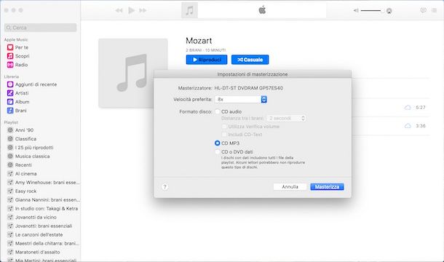The image size is (444, 262).
Task: Click the next track fast-forward icon
Action: point(143,10)
